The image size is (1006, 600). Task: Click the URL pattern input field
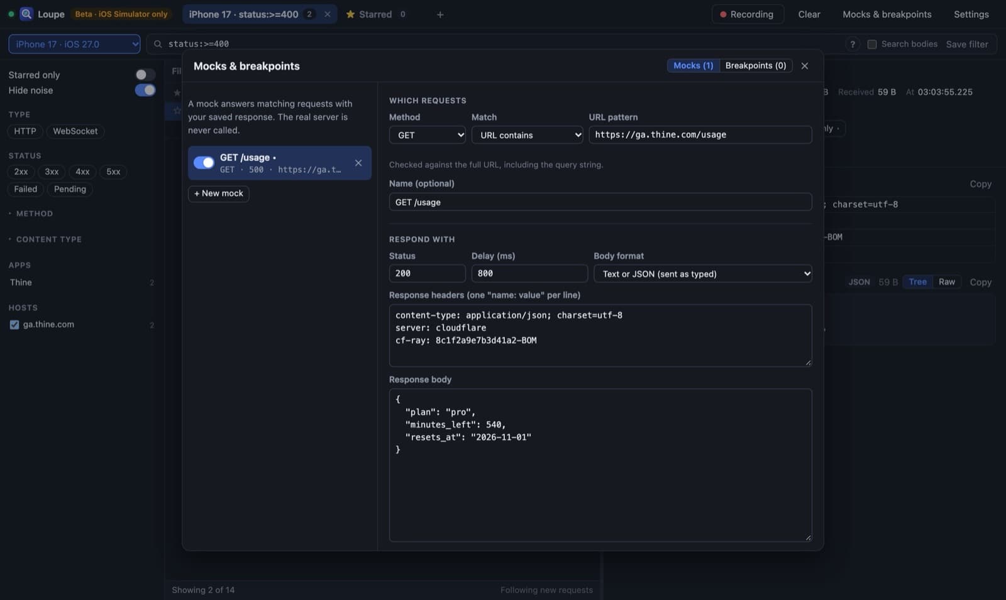(x=700, y=134)
